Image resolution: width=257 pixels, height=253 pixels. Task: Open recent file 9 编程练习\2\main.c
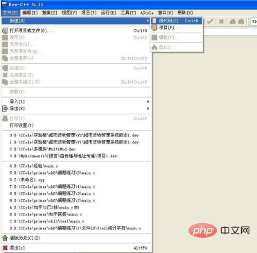[76, 200]
